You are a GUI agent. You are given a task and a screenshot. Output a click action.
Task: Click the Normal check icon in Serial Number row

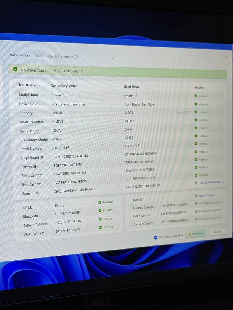coord(196,144)
